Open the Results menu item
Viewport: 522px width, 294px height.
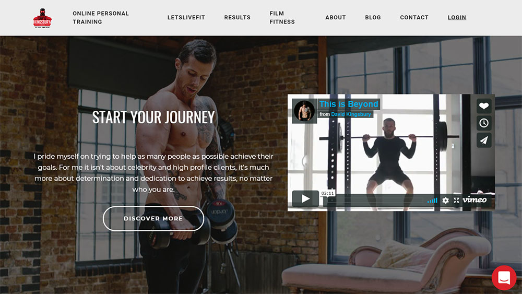[237, 17]
